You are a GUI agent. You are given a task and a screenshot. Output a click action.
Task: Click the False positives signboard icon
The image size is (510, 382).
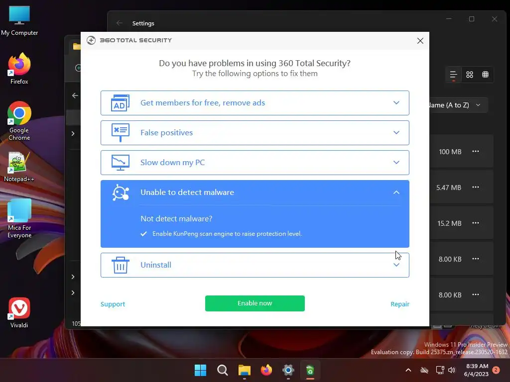pyautogui.click(x=120, y=132)
